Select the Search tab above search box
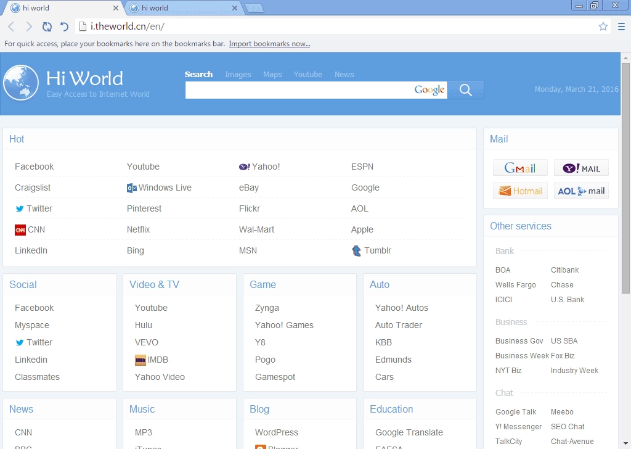 (198, 75)
